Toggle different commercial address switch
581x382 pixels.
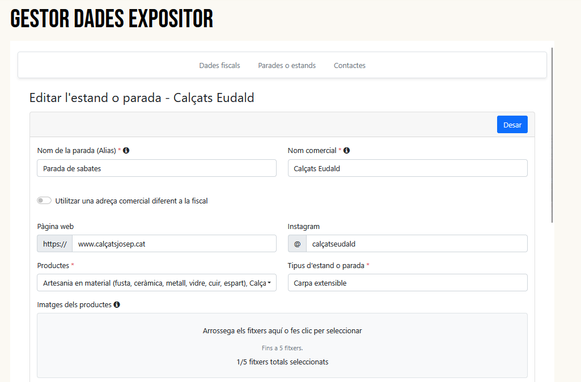point(44,201)
